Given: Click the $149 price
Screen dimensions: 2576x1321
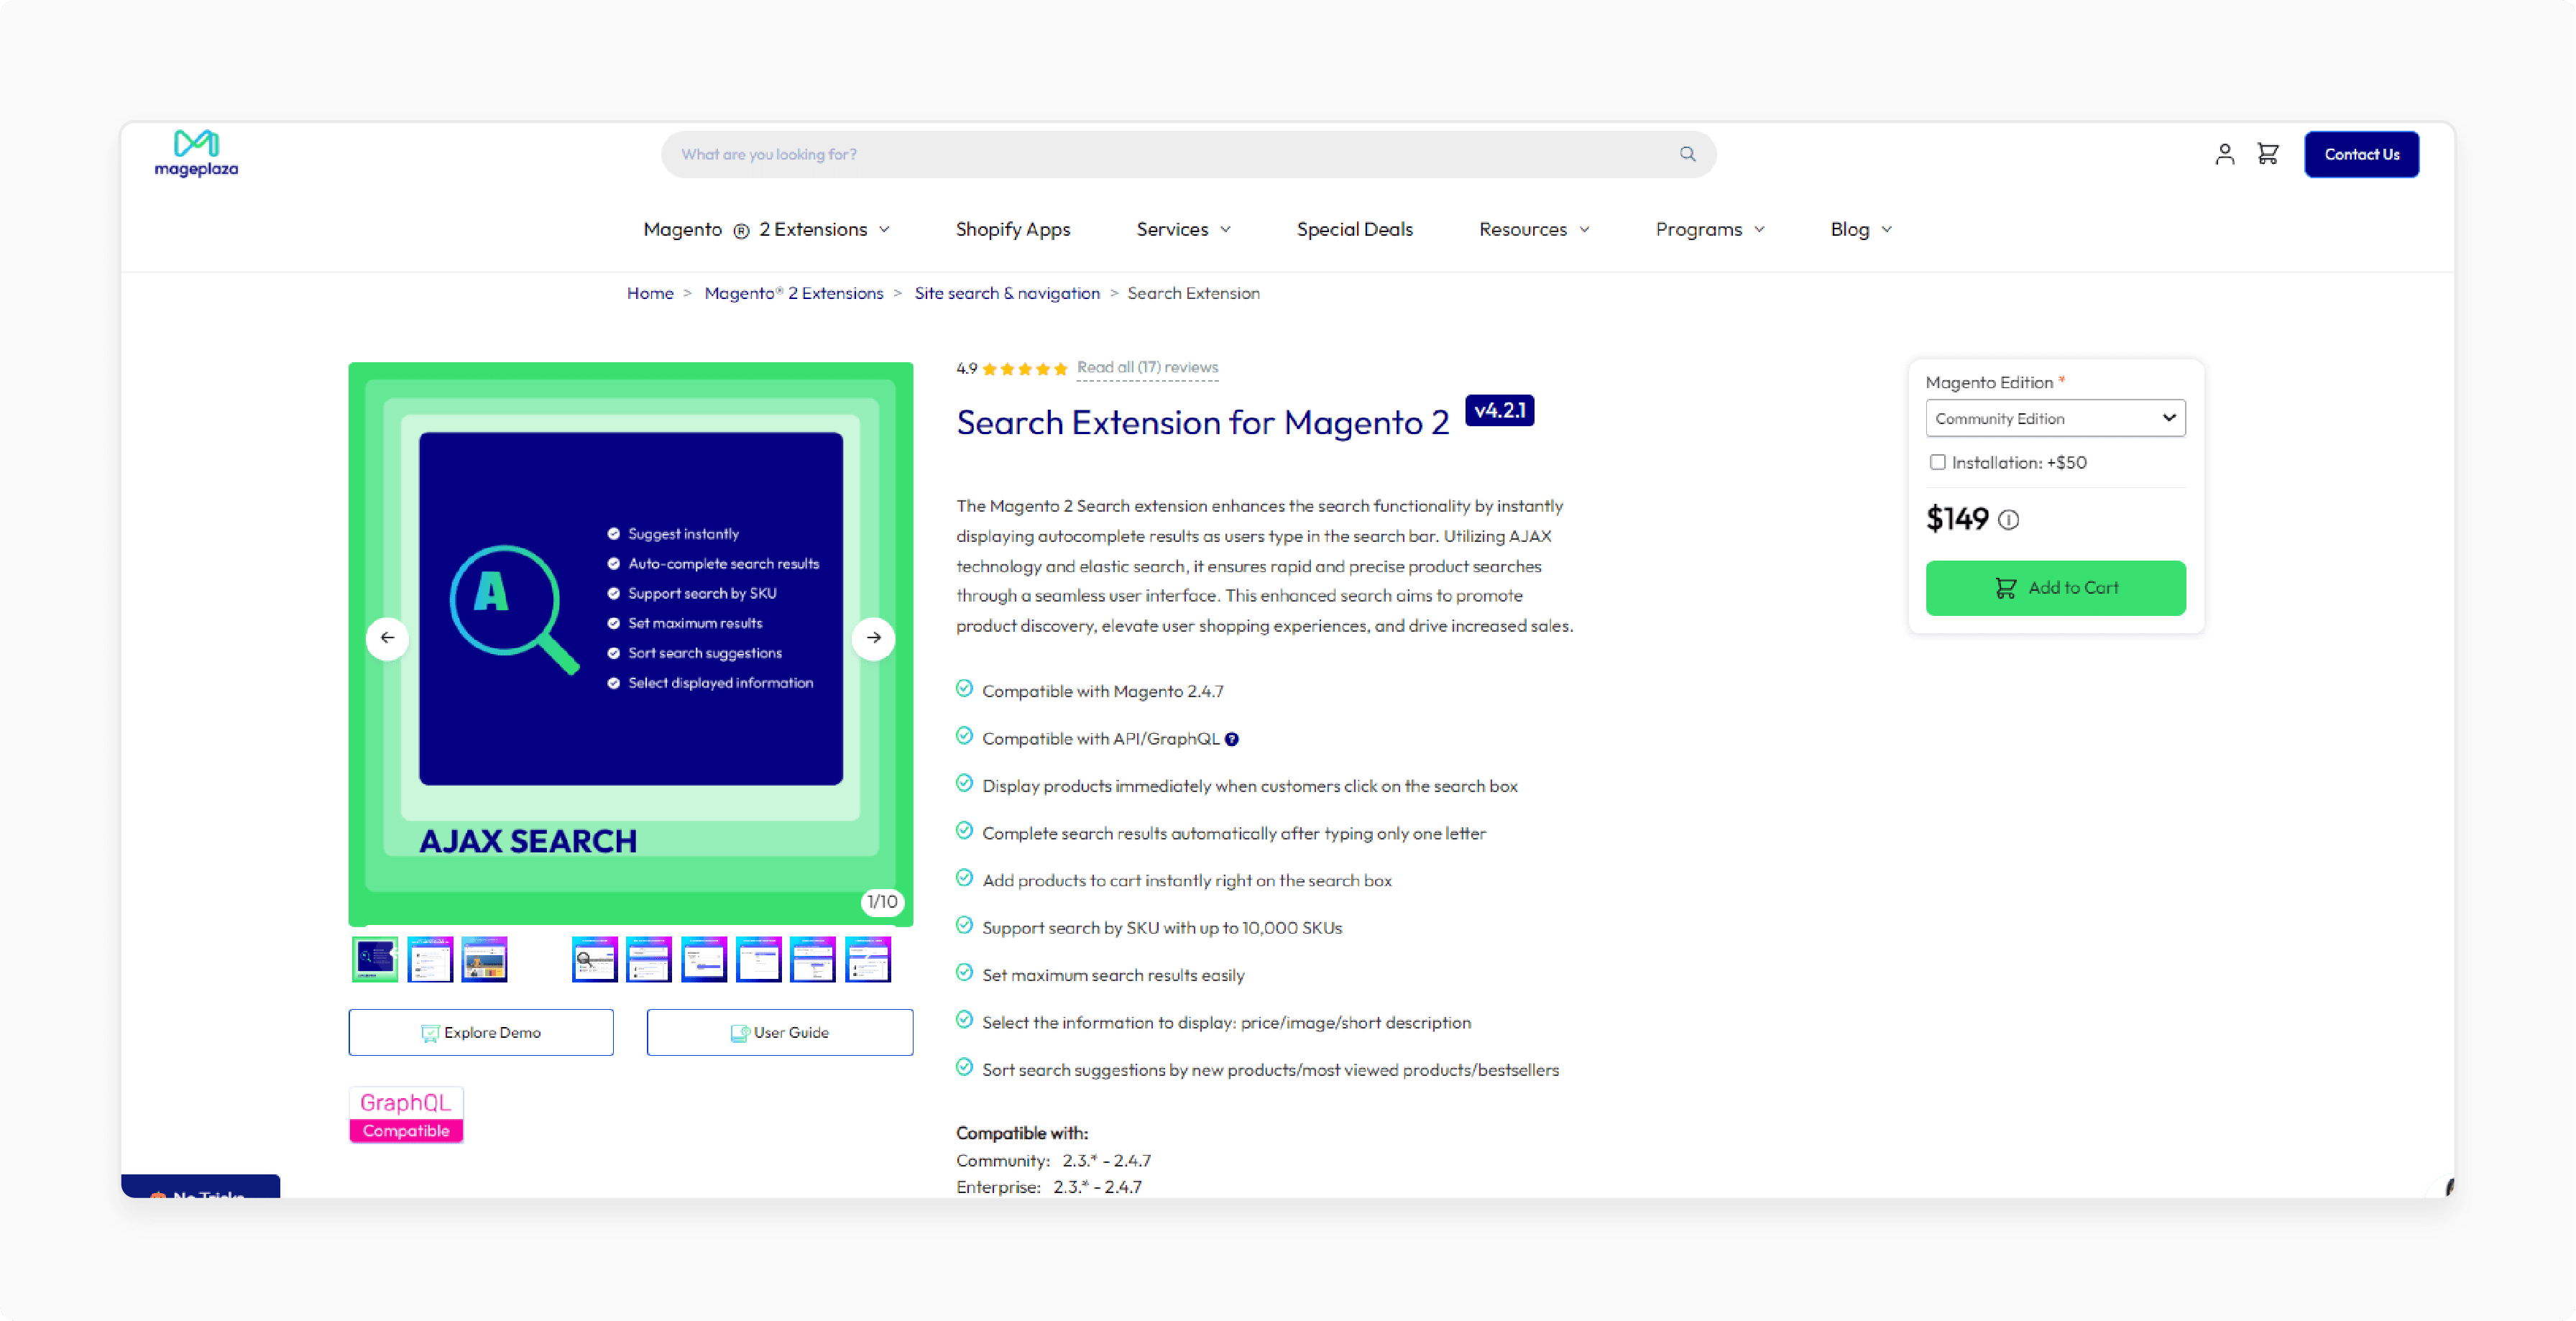Looking at the screenshot, I should [x=1957, y=519].
